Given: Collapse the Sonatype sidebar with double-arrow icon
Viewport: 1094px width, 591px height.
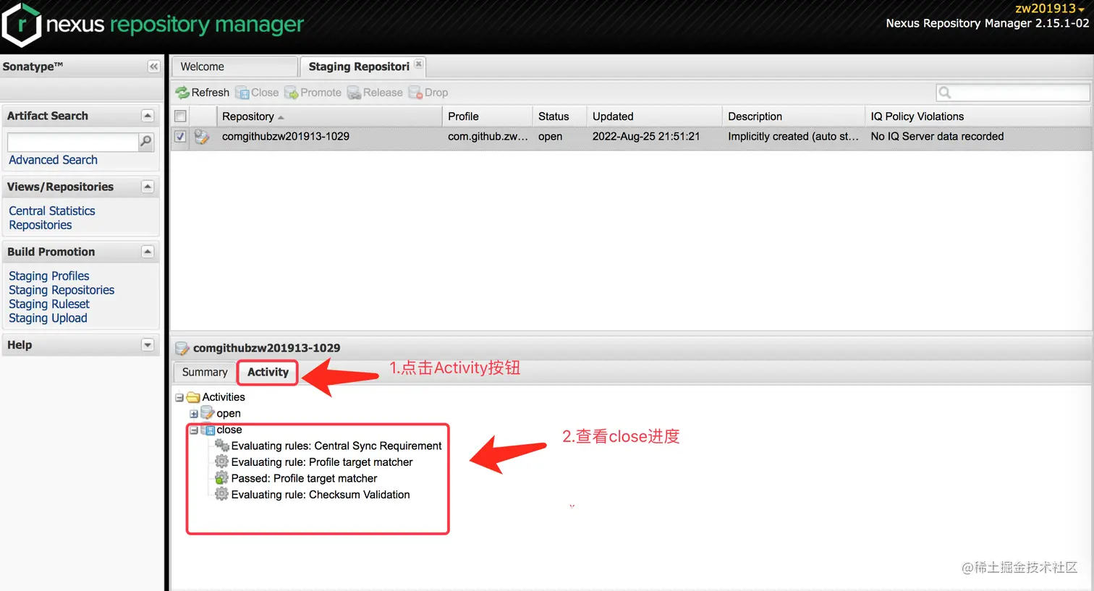Looking at the screenshot, I should click(x=153, y=67).
